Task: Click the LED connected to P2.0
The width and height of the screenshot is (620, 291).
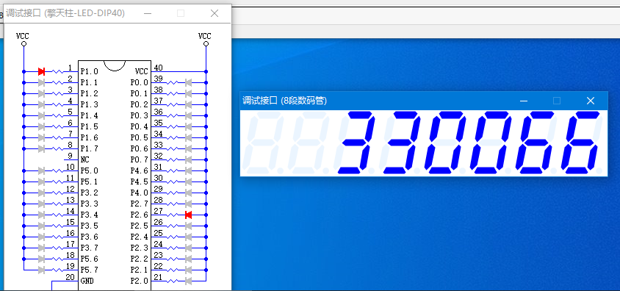Action: pos(188,281)
